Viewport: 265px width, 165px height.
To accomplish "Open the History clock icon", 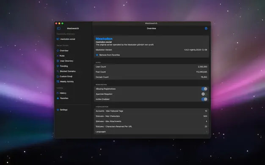I will click(x=58, y=93).
